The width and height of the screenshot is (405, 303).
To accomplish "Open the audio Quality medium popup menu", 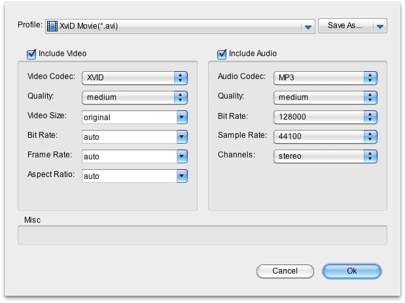I will click(325, 97).
